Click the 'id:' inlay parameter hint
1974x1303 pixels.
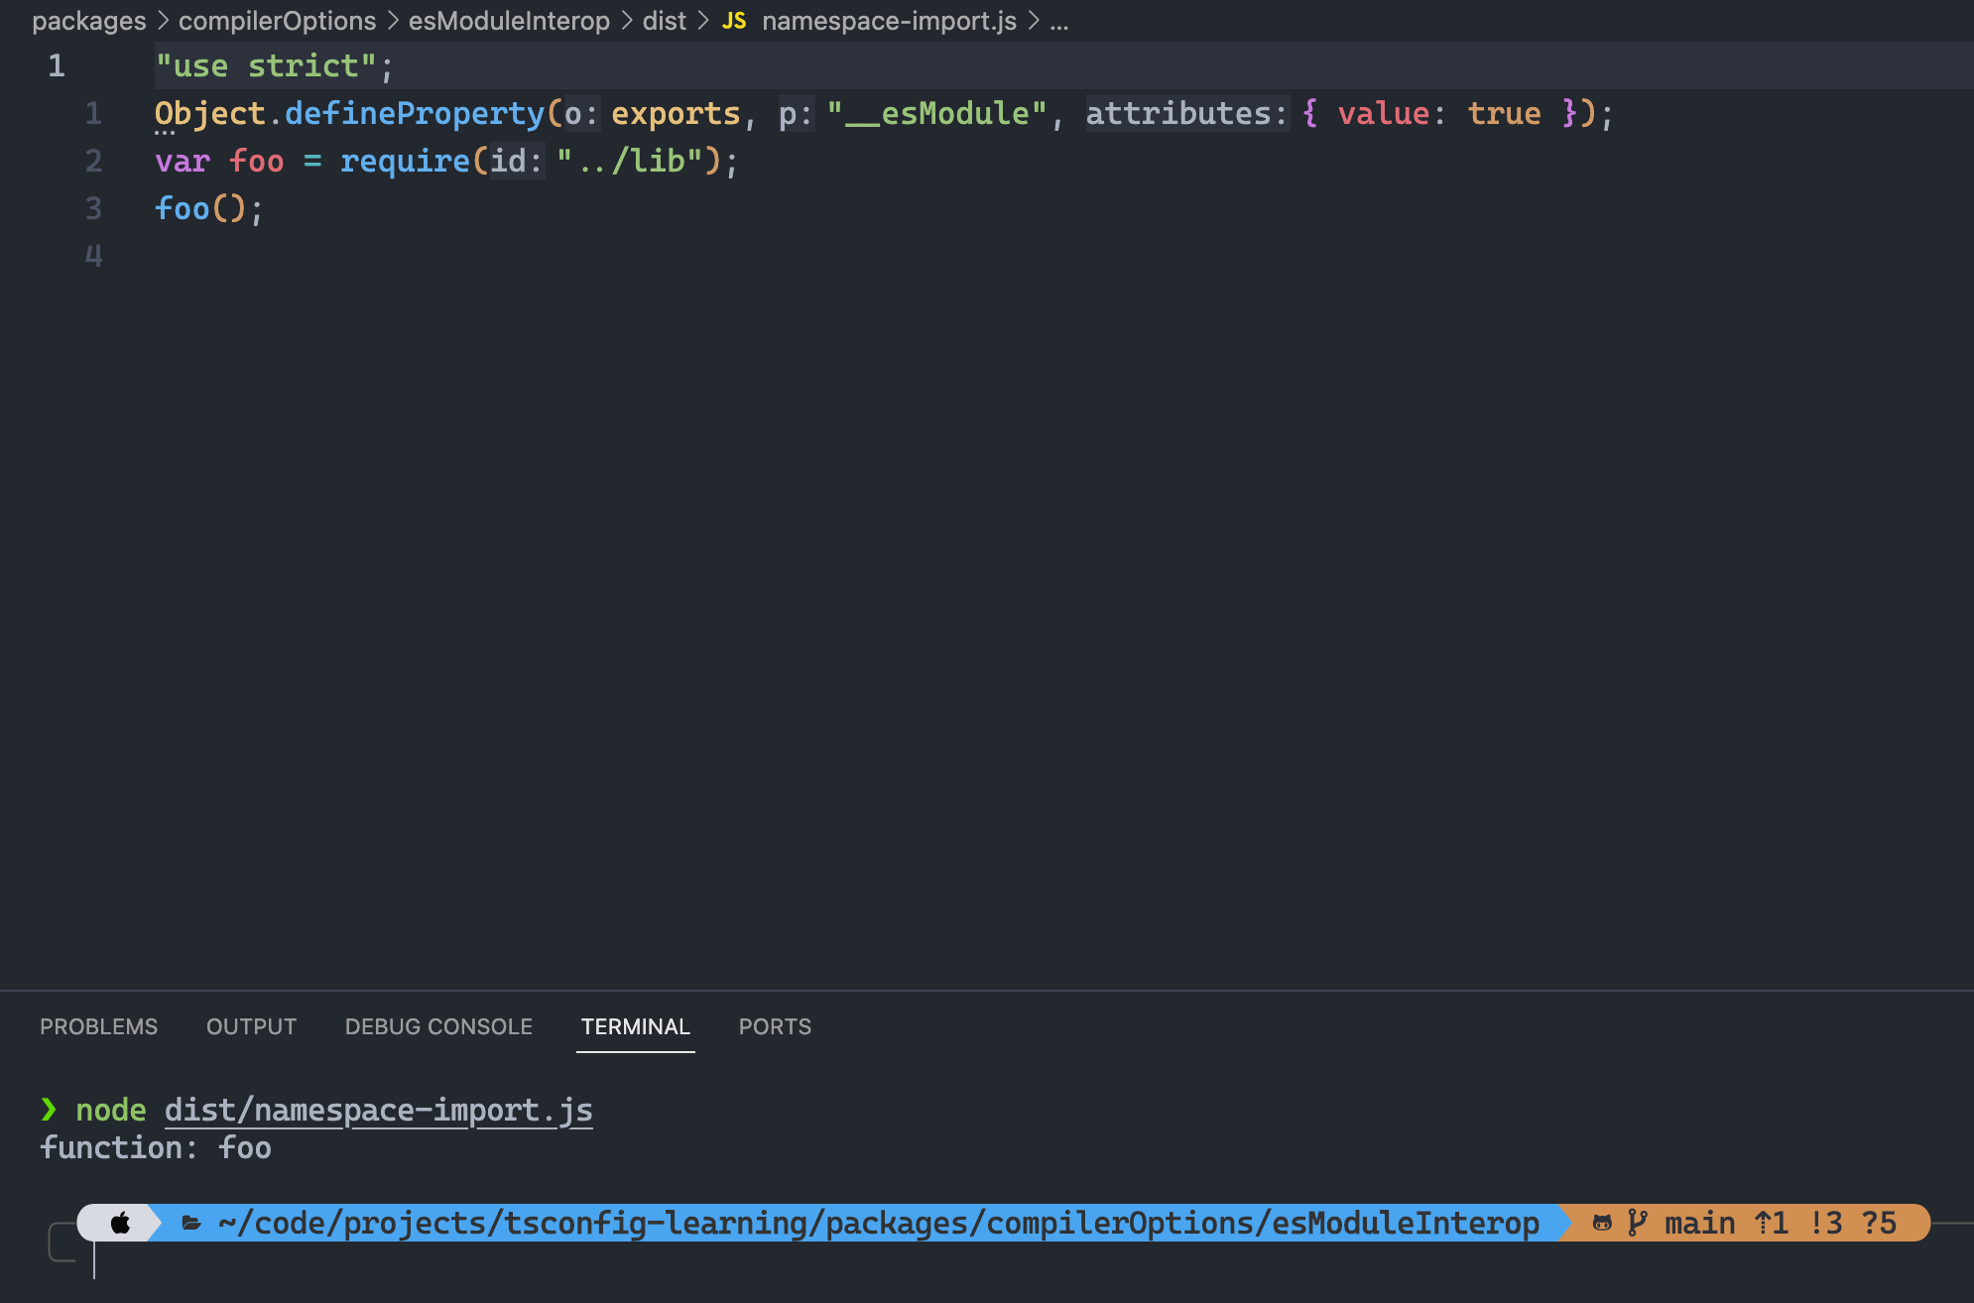[516, 161]
